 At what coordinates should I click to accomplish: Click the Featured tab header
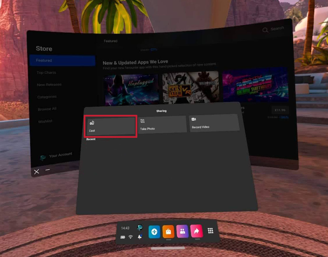tap(110, 41)
